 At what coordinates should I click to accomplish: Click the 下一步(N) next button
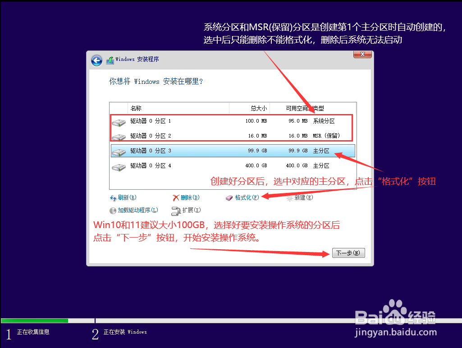348,253
